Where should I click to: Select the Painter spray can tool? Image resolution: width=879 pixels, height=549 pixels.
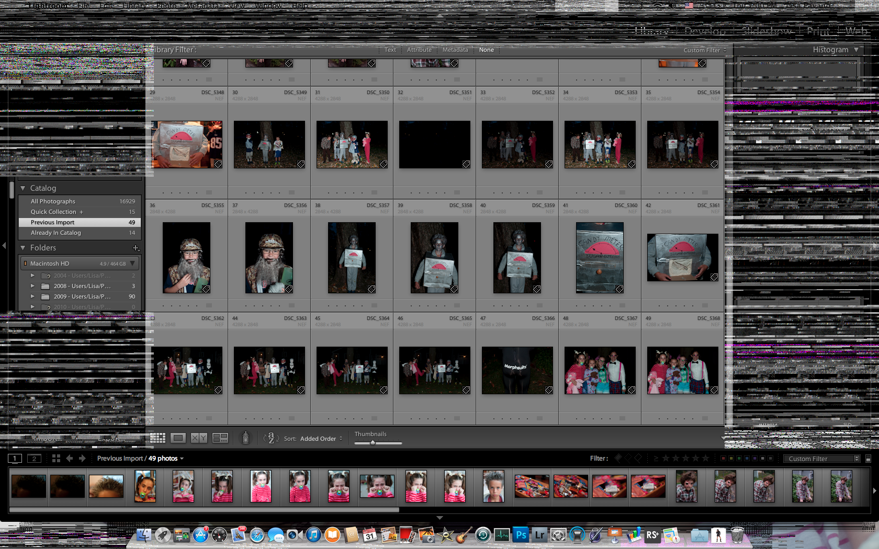pos(245,438)
